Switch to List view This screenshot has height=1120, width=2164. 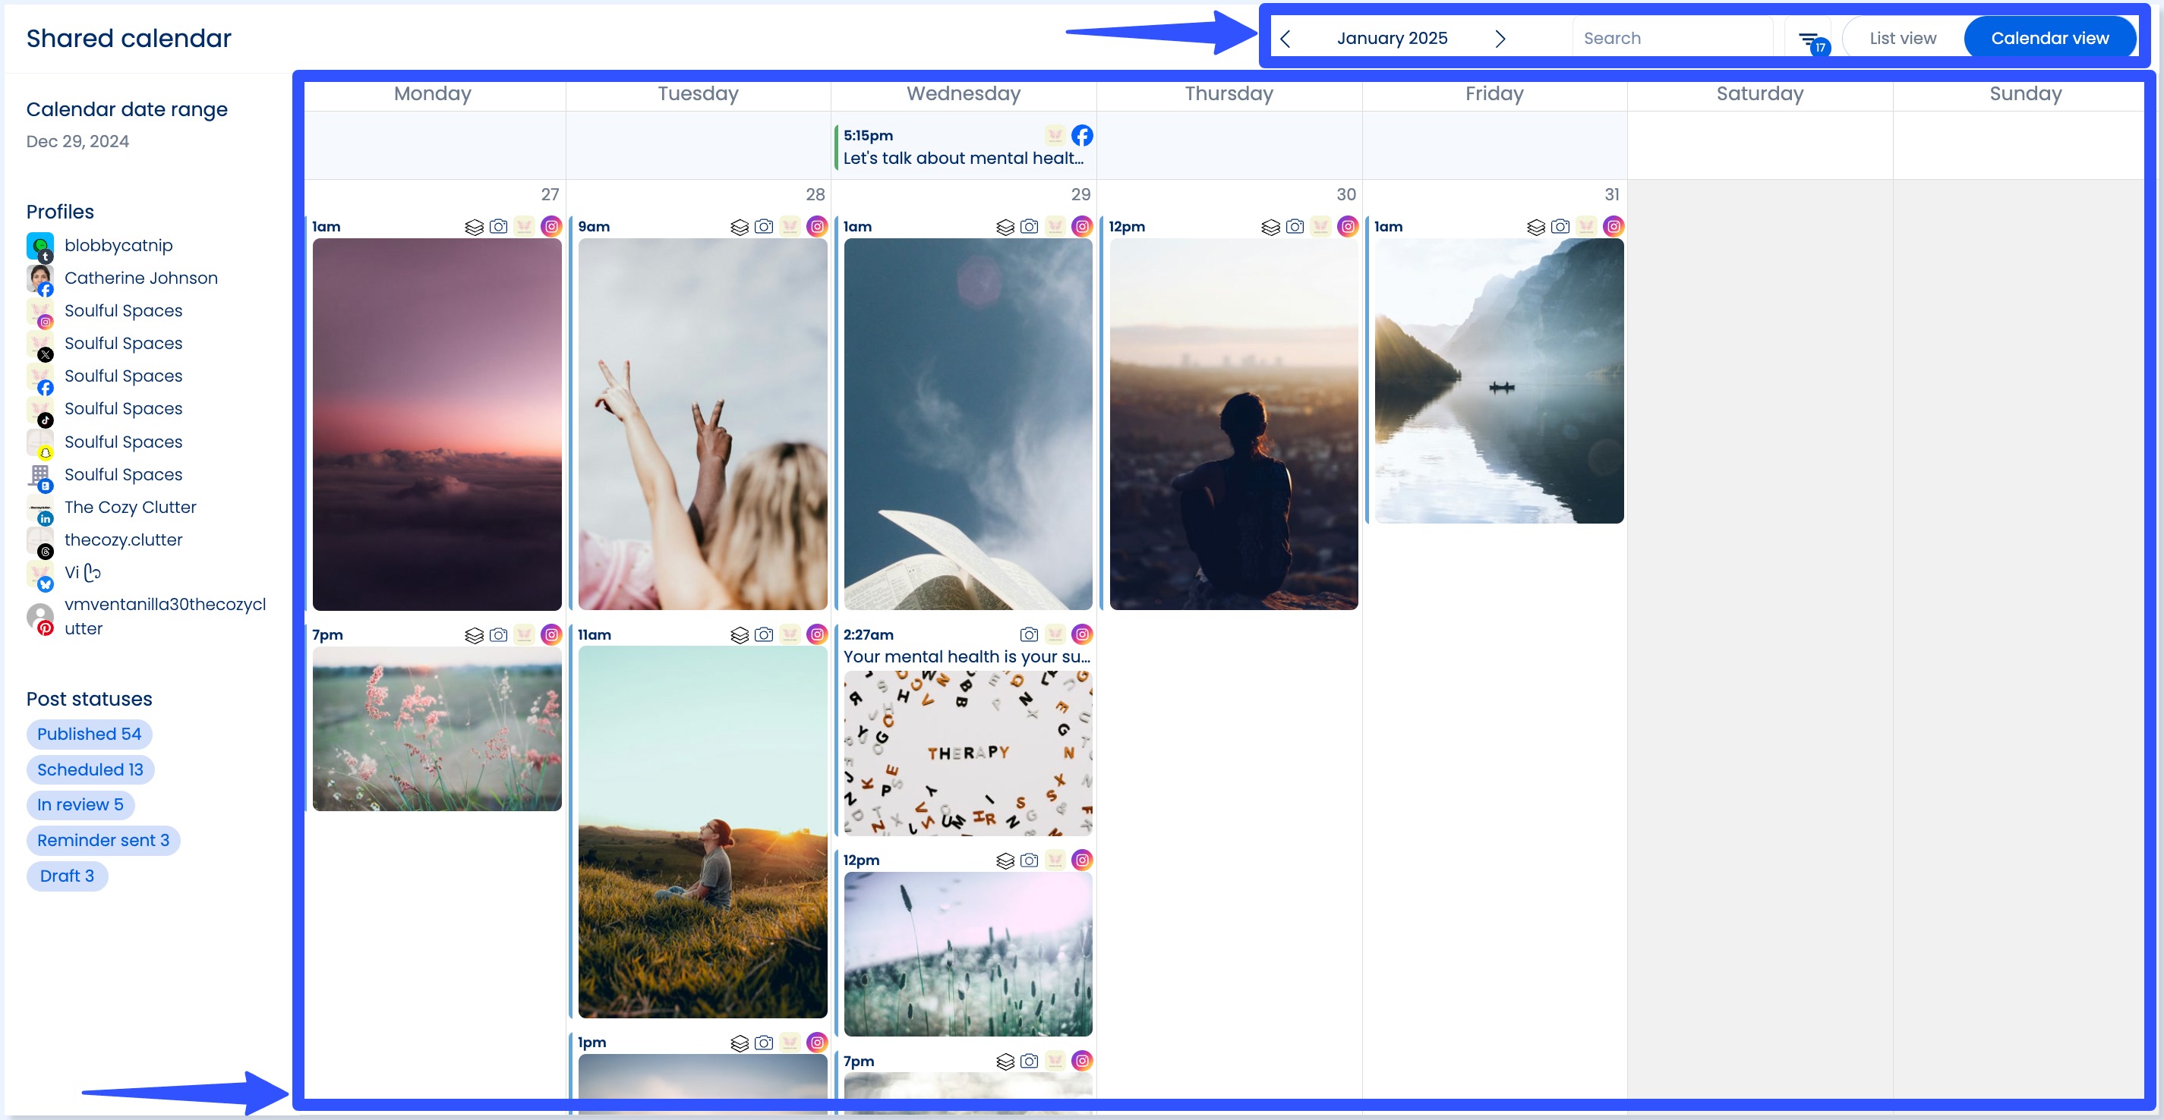click(x=1902, y=38)
